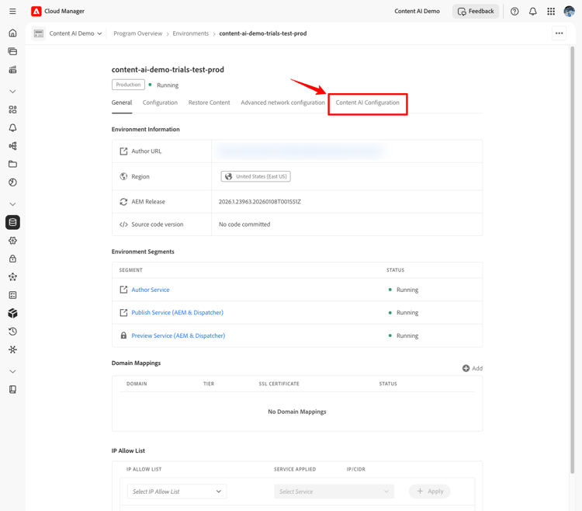The height and width of the screenshot is (511, 582).
Task: Click the Source code version label
Action: click(157, 224)
